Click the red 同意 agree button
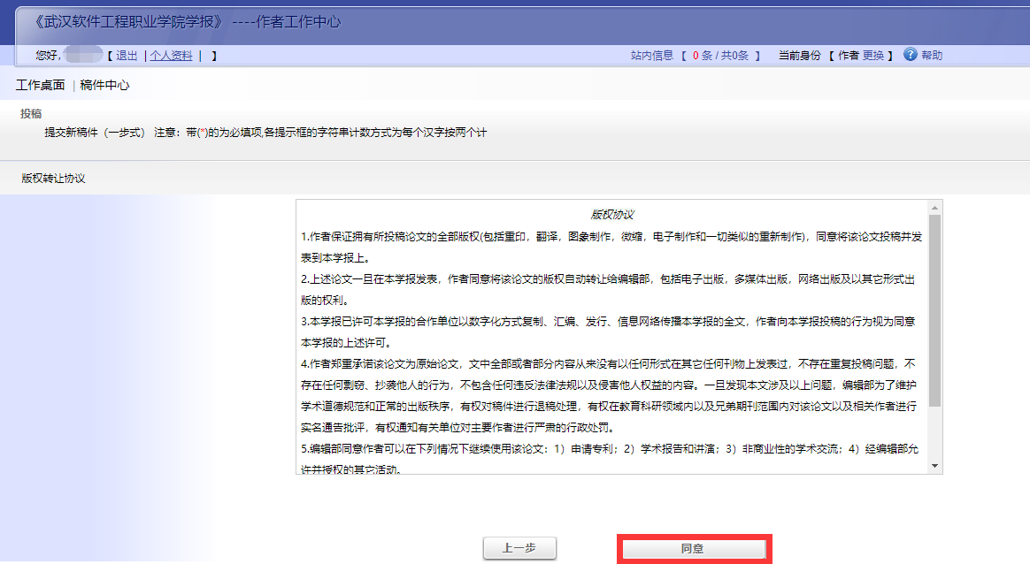Screen dimensions: 1030x564 694,548
